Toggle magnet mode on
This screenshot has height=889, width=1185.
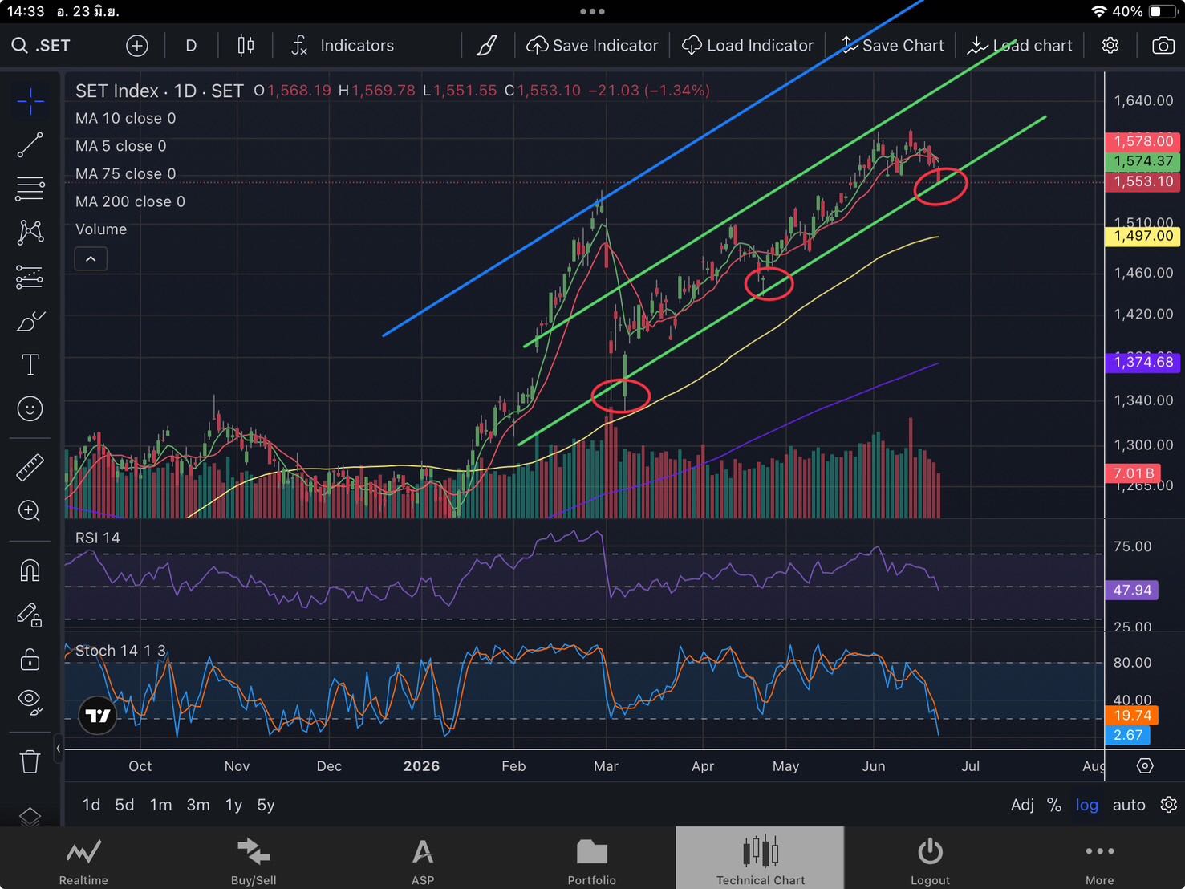coord(30,570)
